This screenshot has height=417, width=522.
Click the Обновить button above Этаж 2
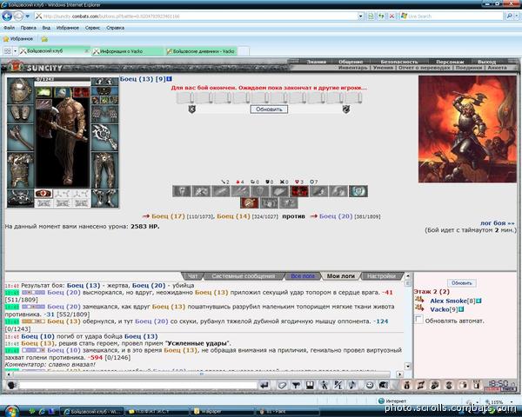point(461,283)
